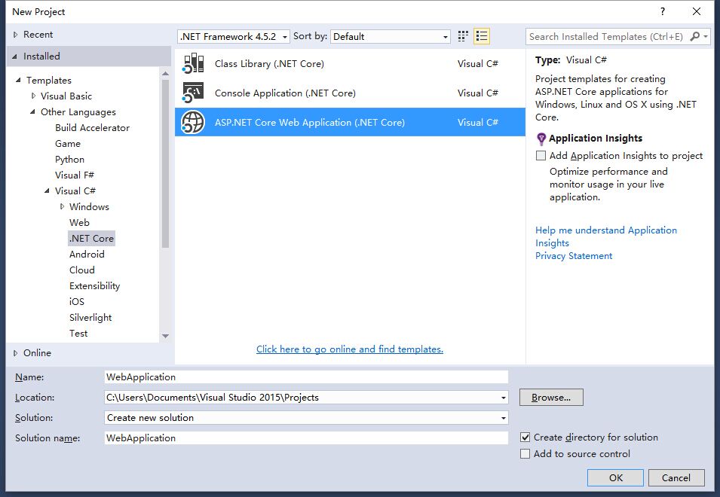This screenshot has width=720, height=497.
Task: Click the help question mark button
Action: (662, 11)
